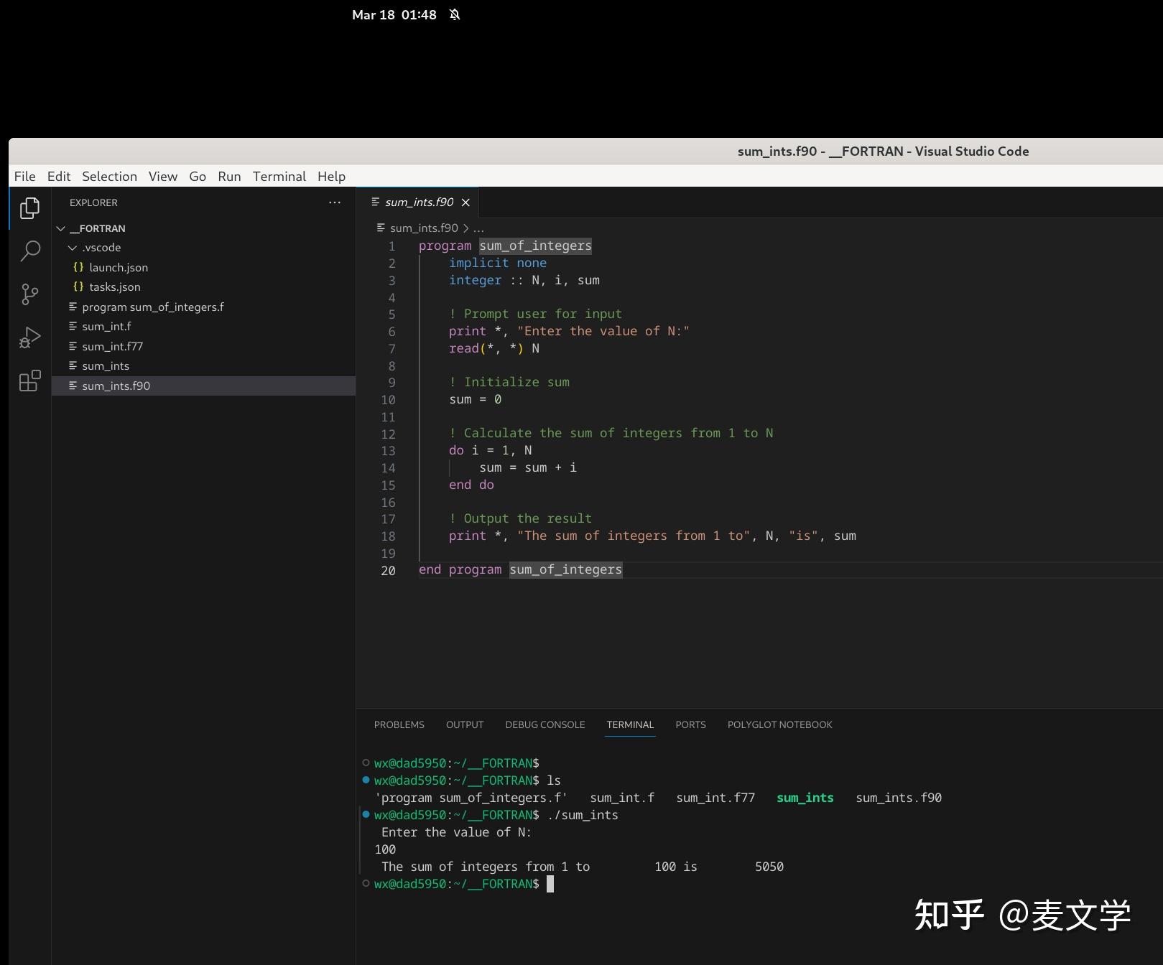Select the Explorer icon in the activity bar
The image size is (1163, 965).
pyautogui.click(x=29, y=208)
